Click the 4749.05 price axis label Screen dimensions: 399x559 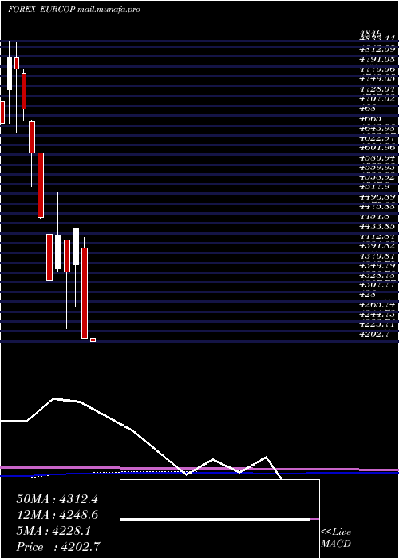[377, 78]
